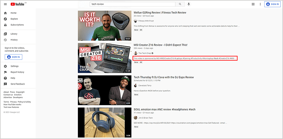Viewport: 283px width, 139px height.
Task: Click the Press footer link
Action: 12,92
